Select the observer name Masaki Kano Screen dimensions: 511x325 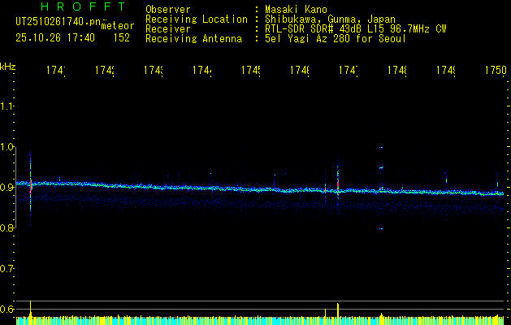(x=296, y=10)
